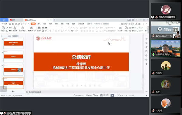This screenshot has width=182, height=115.
Task: Open the File (文件) menu
Action: [x=4, y=24]
